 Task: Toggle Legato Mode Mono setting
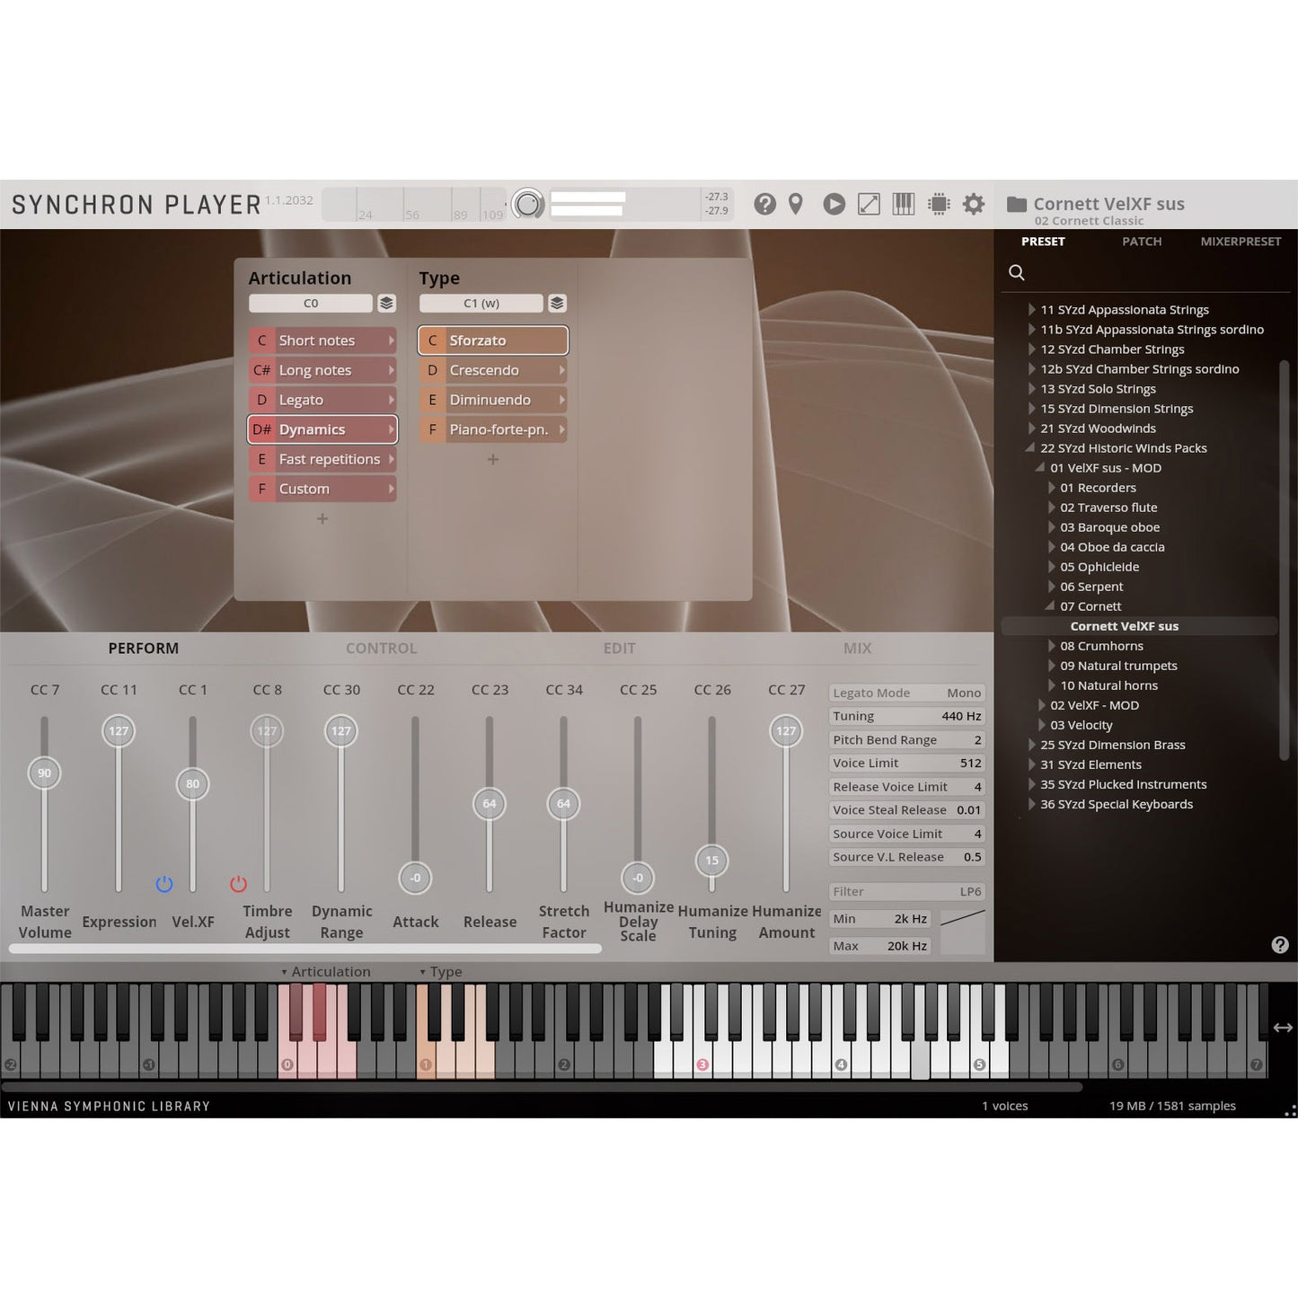pyautogui.click(x=906, y=693)
